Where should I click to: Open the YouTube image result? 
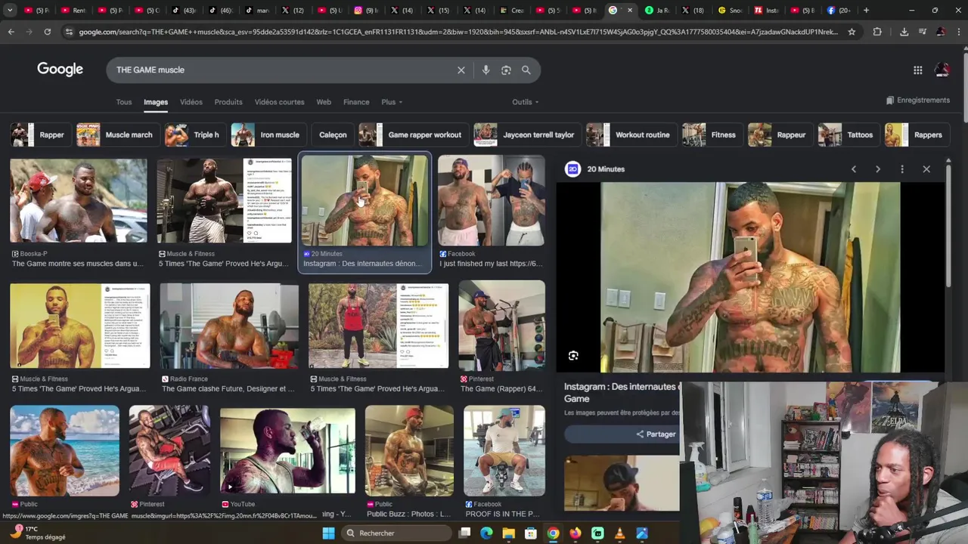coord(287,451)
